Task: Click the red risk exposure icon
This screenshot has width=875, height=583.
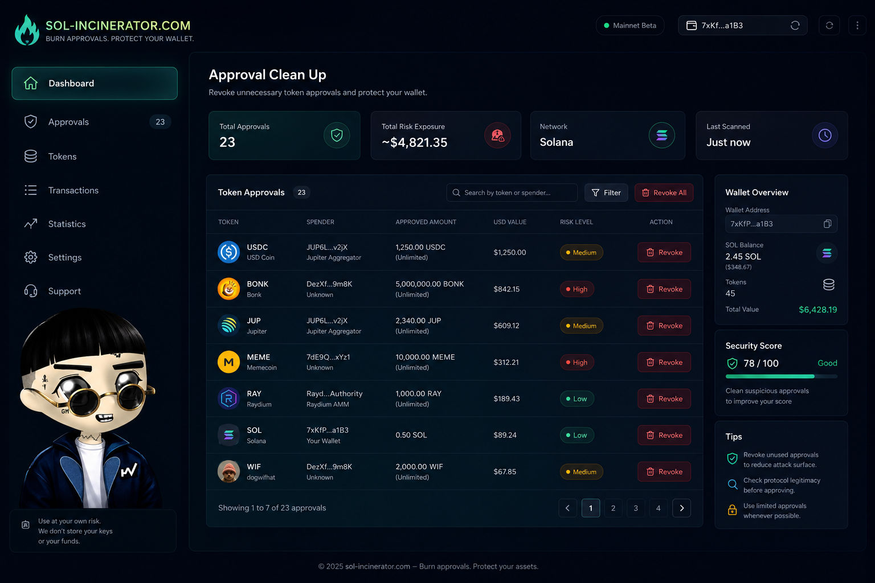Action: [x=497, y=136]
